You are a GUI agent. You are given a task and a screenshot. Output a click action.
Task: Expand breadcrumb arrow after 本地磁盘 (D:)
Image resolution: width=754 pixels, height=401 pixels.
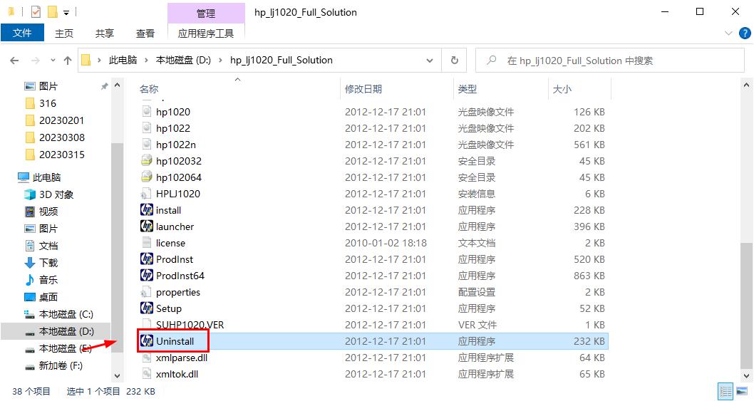220,61
